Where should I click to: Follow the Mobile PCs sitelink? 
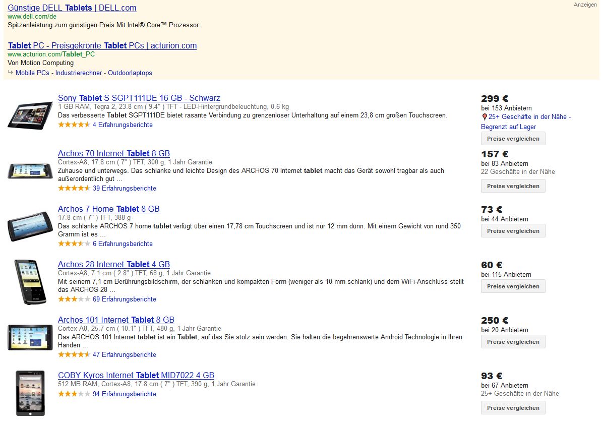(32, 73)
